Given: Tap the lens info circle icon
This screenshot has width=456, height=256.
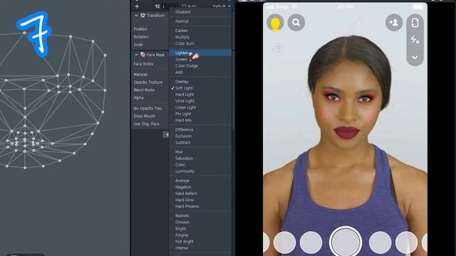Looking at the screenshot, I should (x=279, y=49).
